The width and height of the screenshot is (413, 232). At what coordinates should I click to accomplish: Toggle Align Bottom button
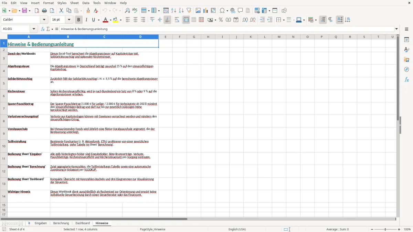167,20
